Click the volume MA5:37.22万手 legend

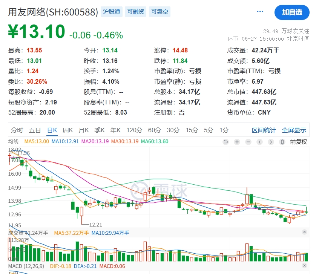[x=71, y=233]
